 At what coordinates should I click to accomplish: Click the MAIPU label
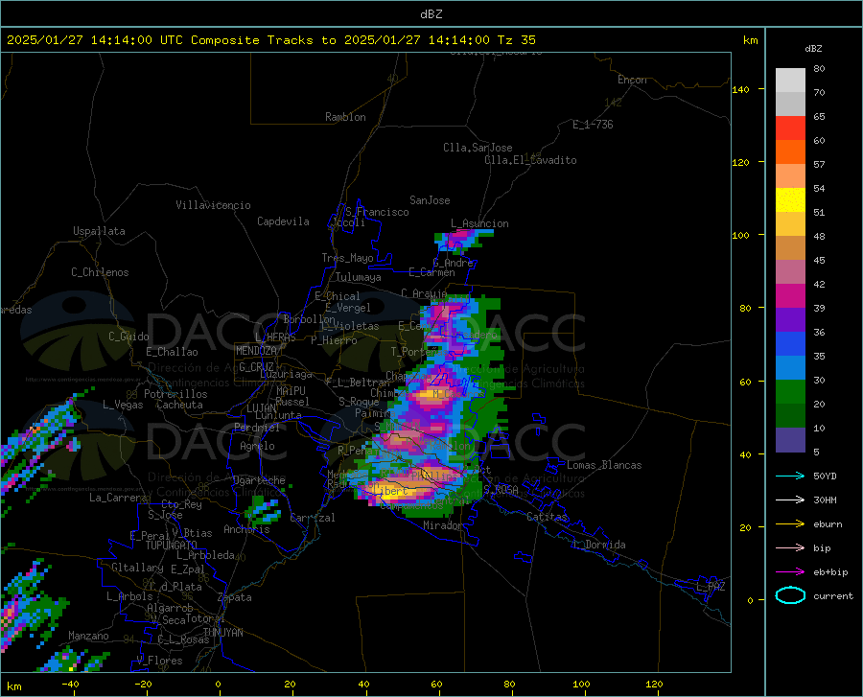pyautogui.click(x=291, y=390)
